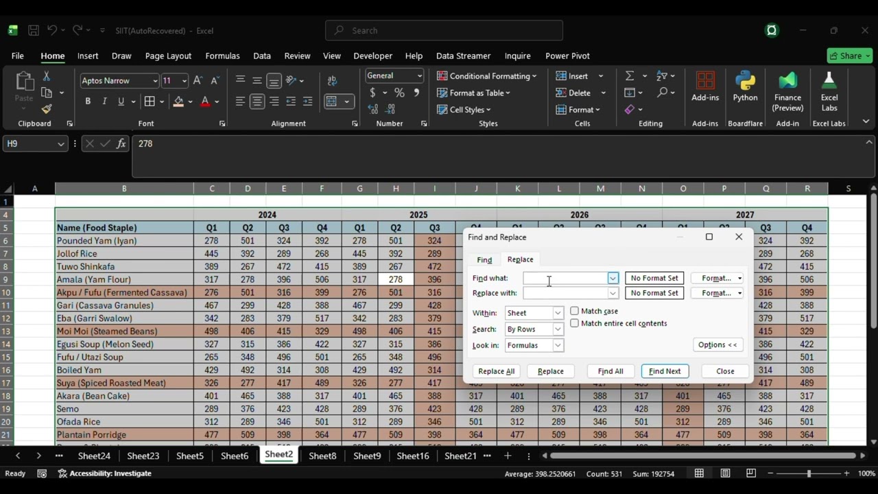Expand the Cell Styles menu

[464, 110]
